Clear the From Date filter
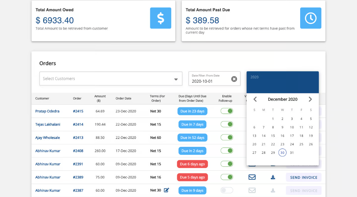 click(x=234, y=79)
